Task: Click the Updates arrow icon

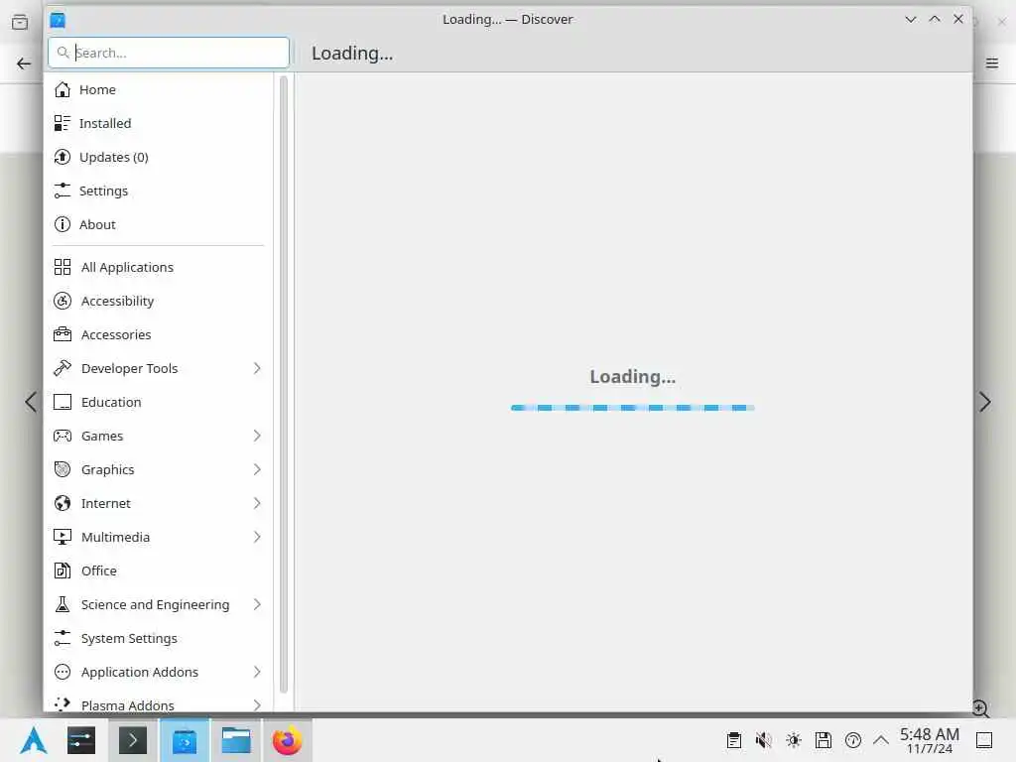Action: click(x=63, y=157)
